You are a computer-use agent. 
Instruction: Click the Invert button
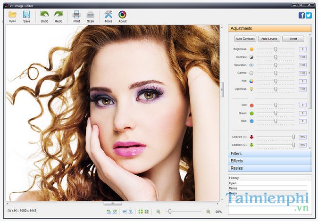(x=293, y=39)
